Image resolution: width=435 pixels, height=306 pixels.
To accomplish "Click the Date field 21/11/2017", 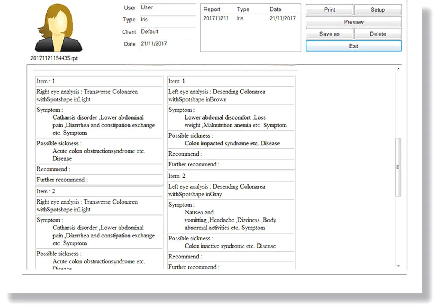I will pyautogui.click(x=168, y=44).
